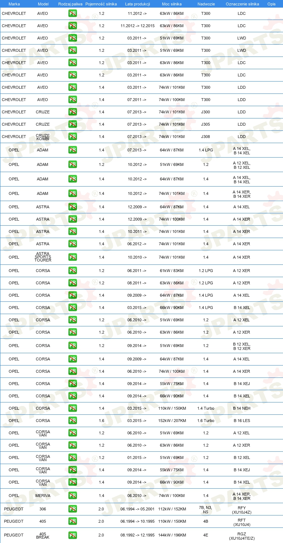283x543 pixels.
Task: Click fuel icon in Chevrolet Cruze J300 row
Action: point(72,112)
